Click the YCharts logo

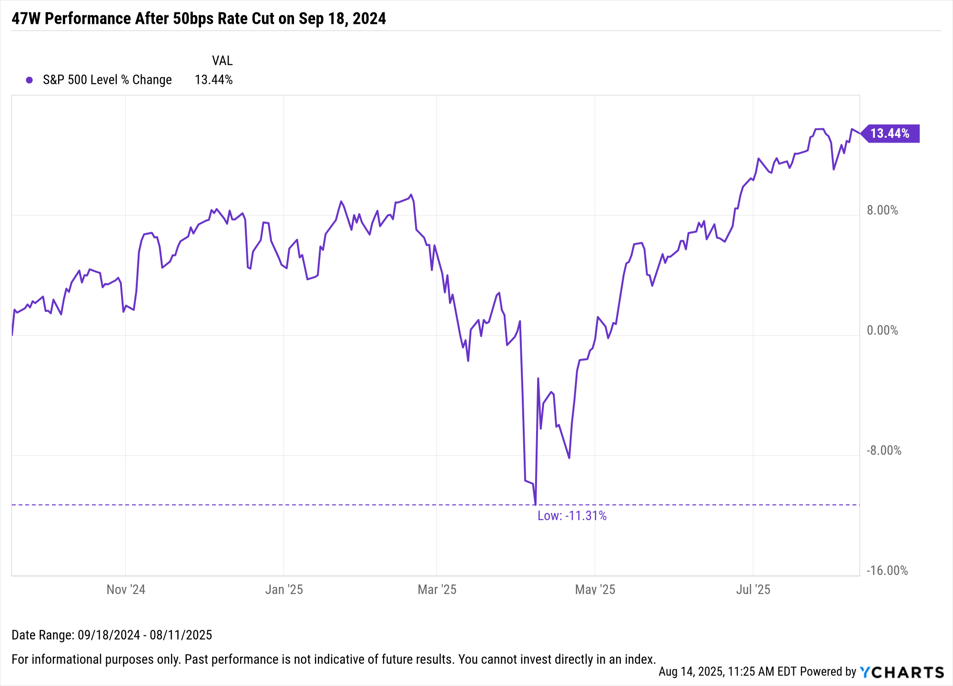(x=902, y=672)
